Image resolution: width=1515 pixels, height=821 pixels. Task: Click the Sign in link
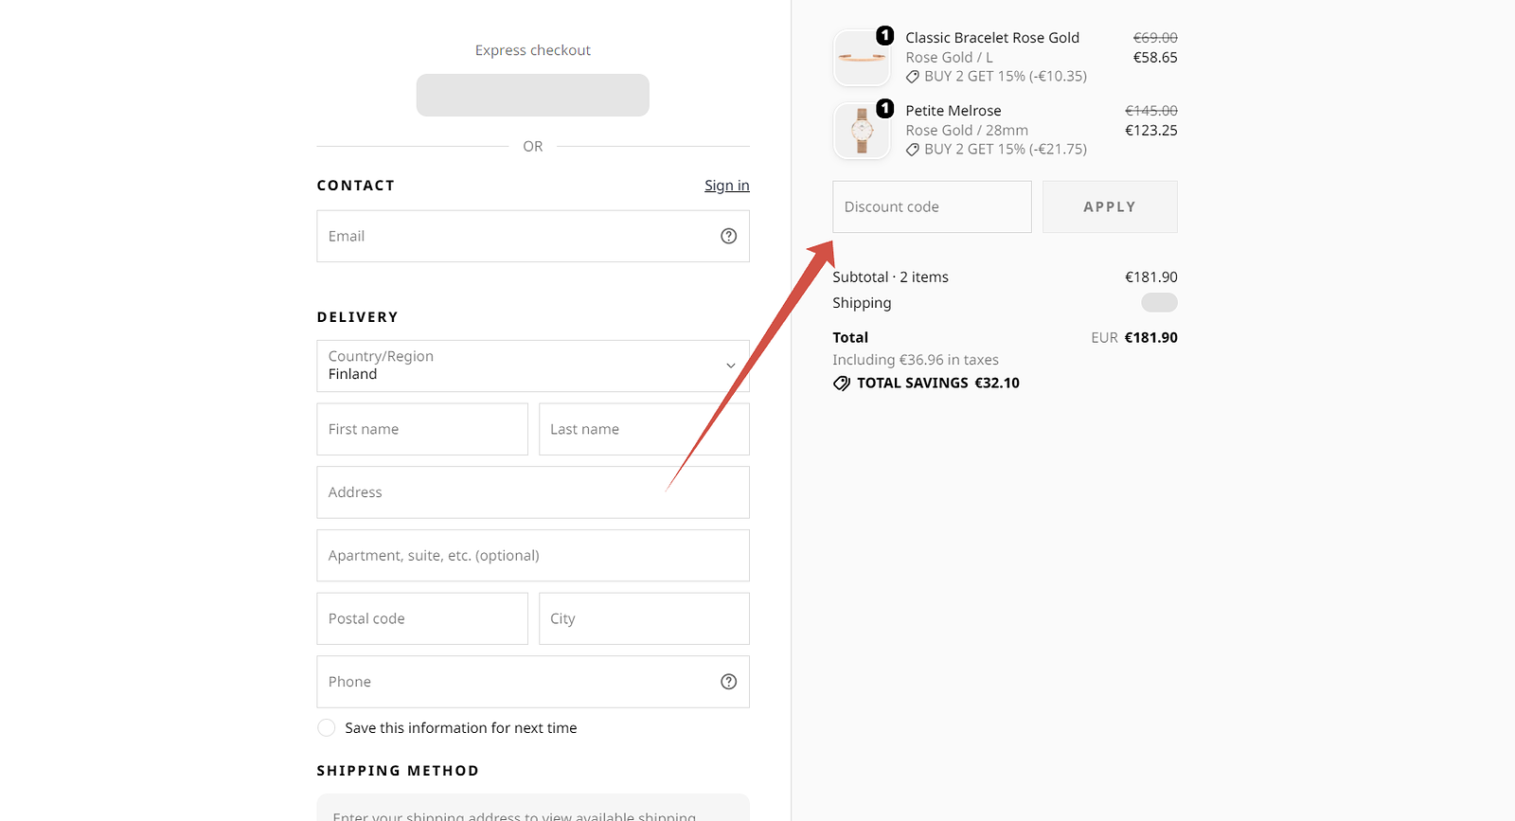[x=726, y=186]
